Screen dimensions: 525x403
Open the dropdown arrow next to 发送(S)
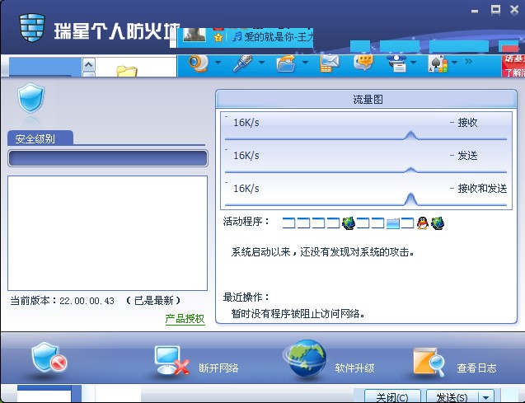click(485, 397)
